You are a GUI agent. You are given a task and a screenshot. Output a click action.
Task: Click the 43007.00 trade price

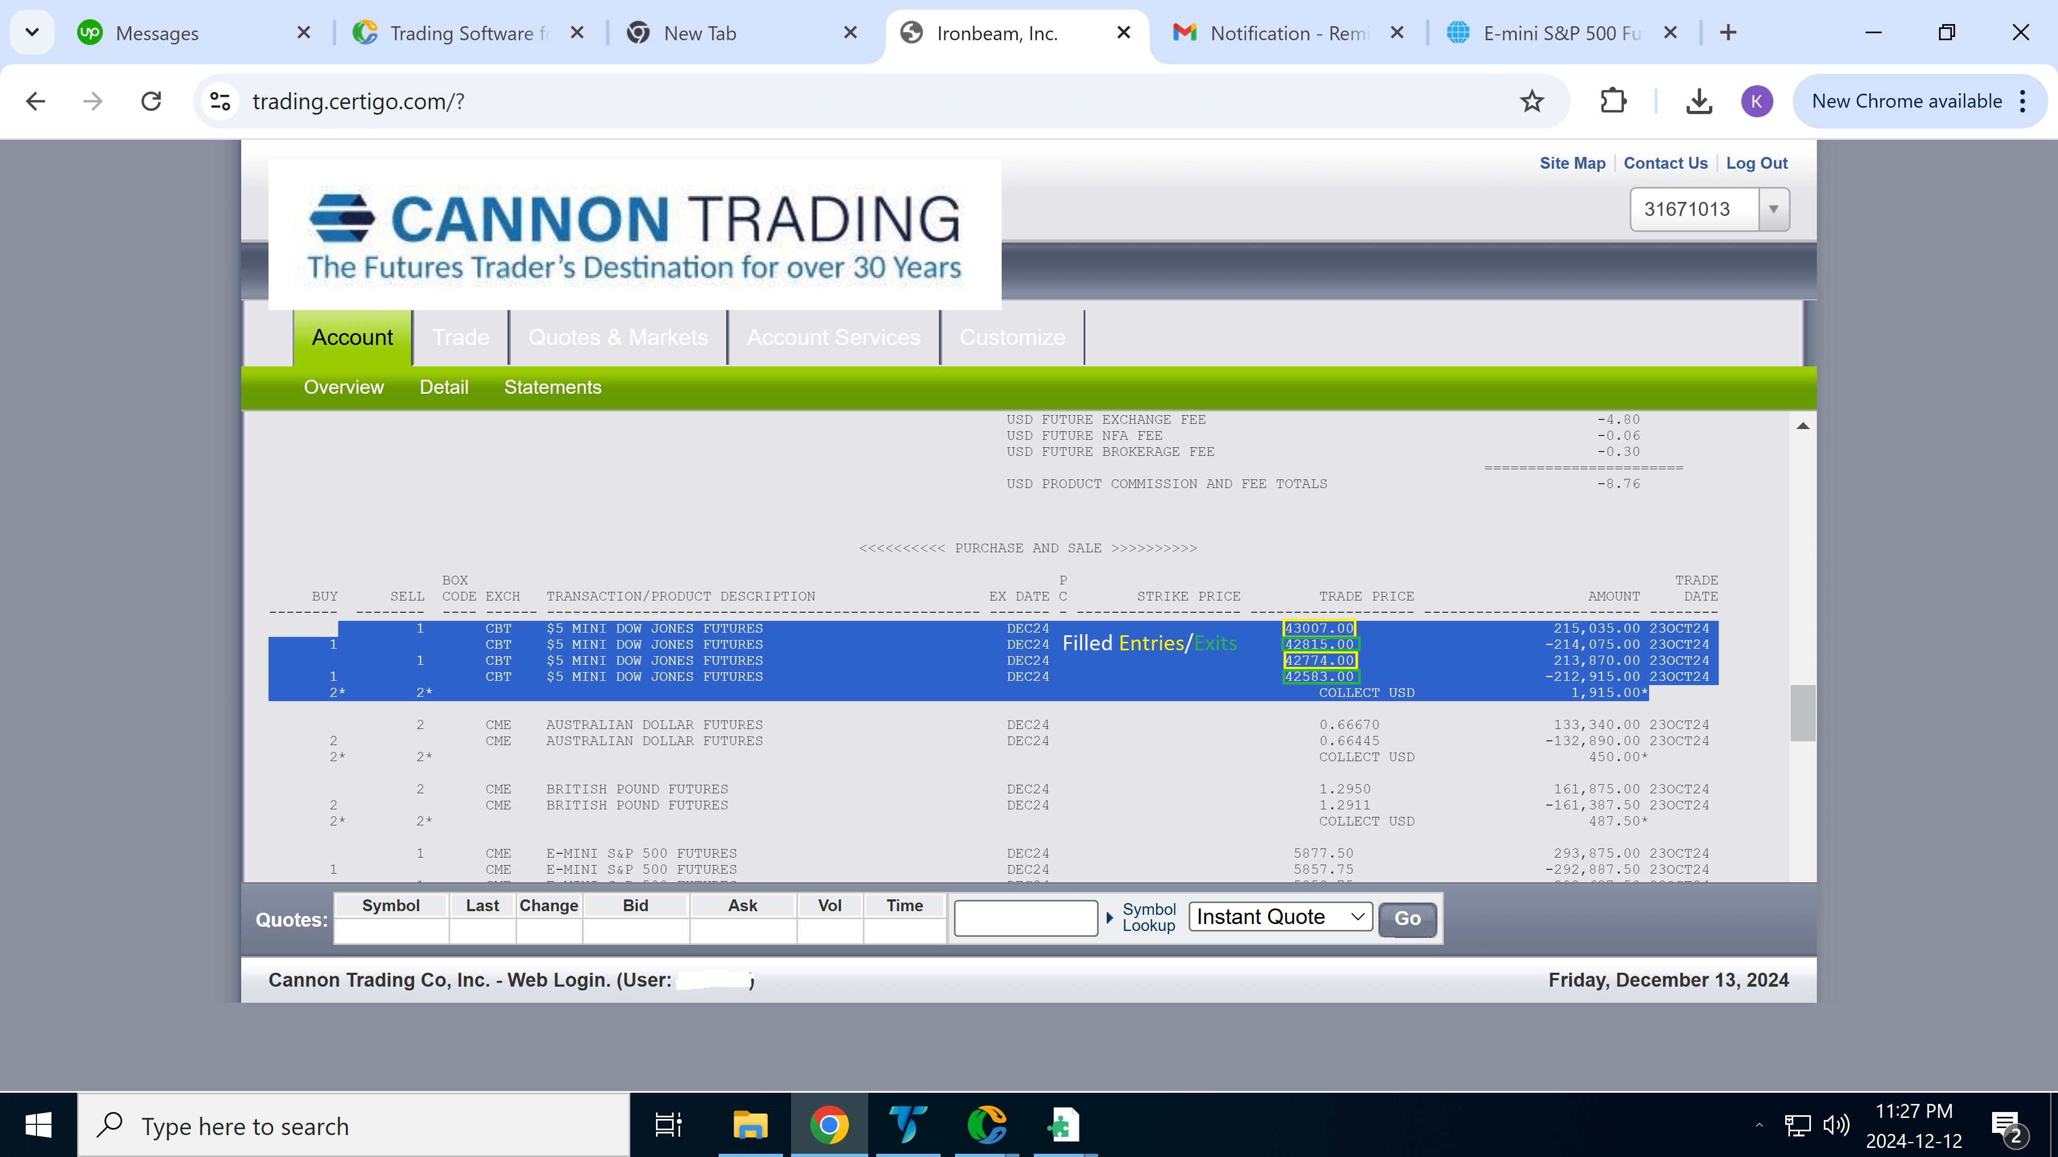pos(1319,628)
